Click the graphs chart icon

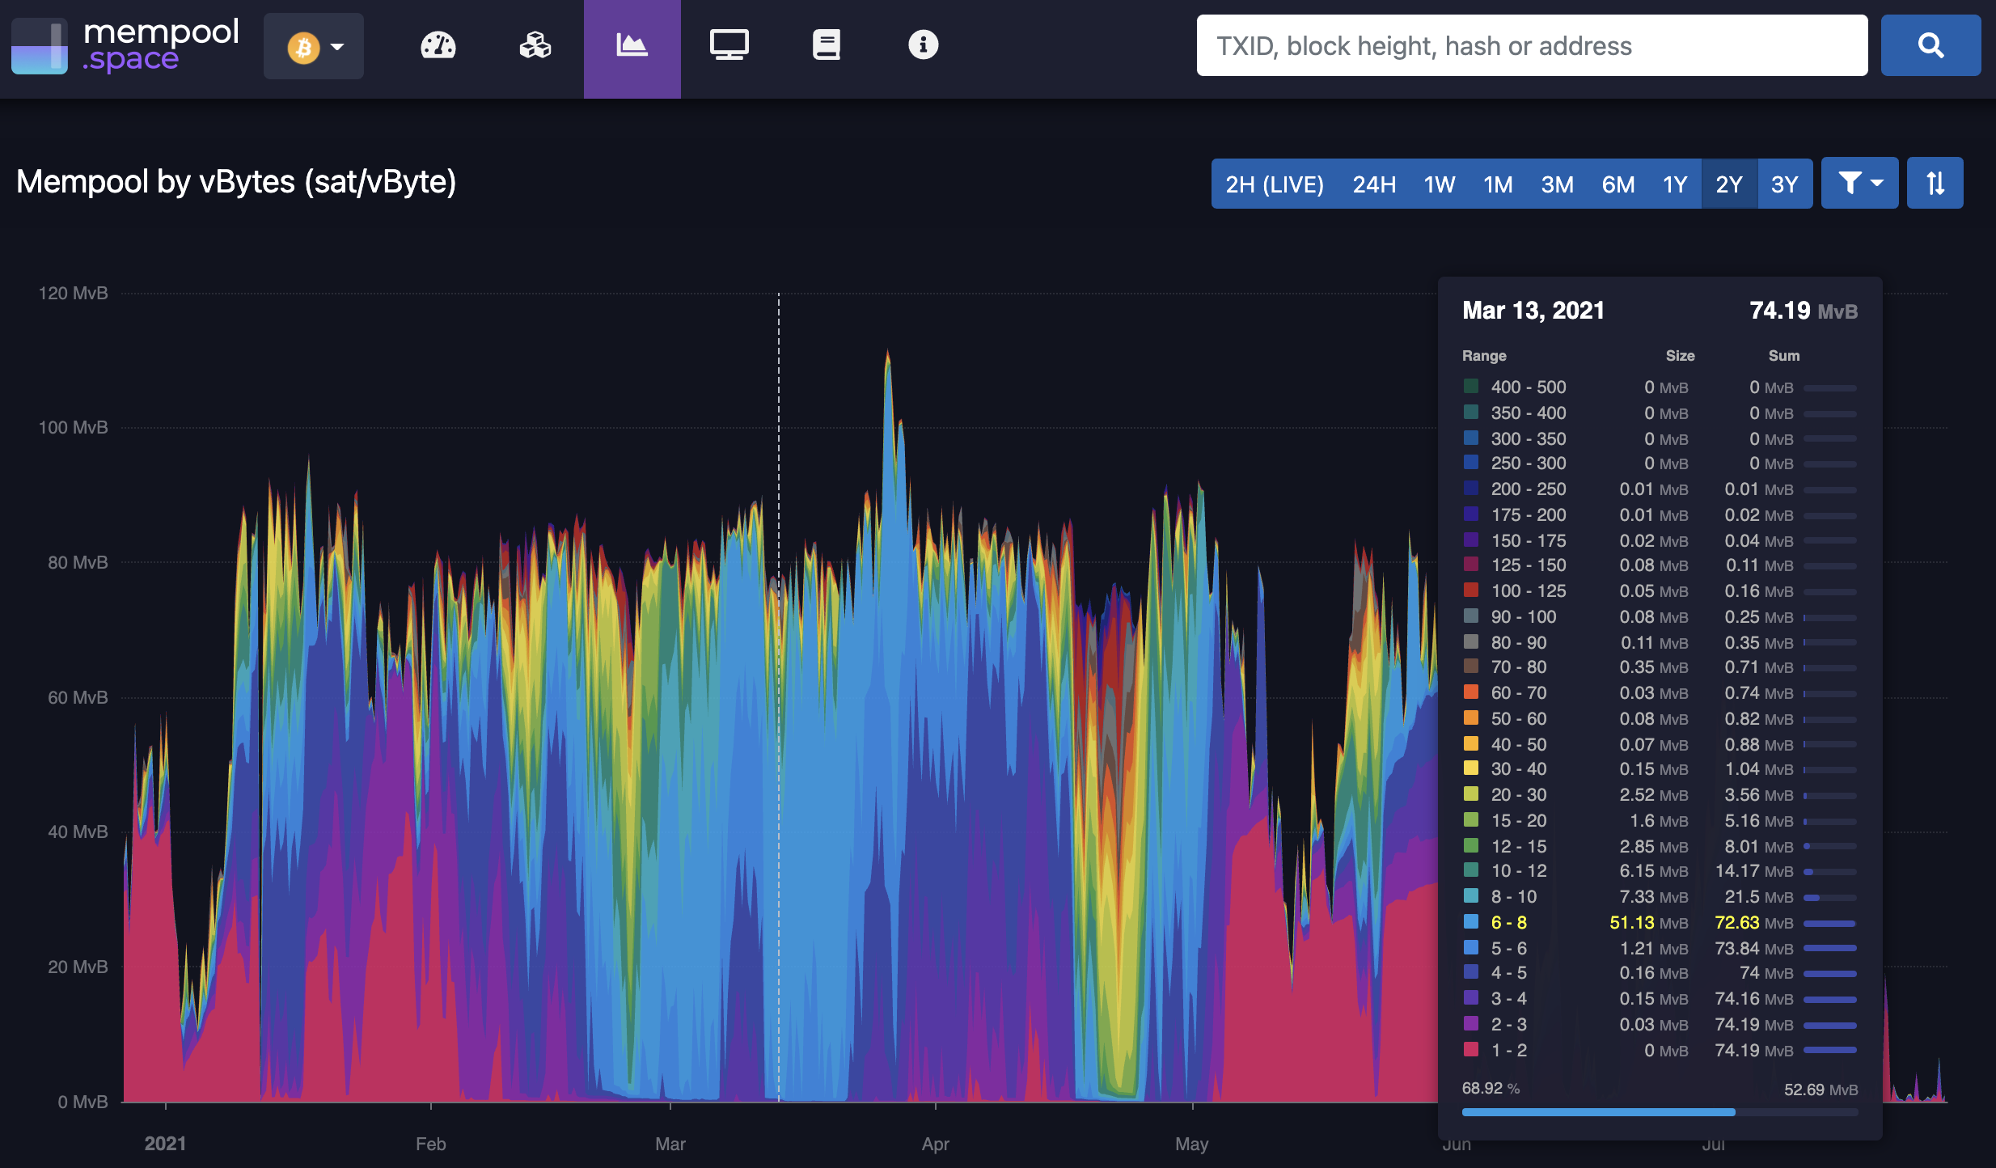(632, 46)
